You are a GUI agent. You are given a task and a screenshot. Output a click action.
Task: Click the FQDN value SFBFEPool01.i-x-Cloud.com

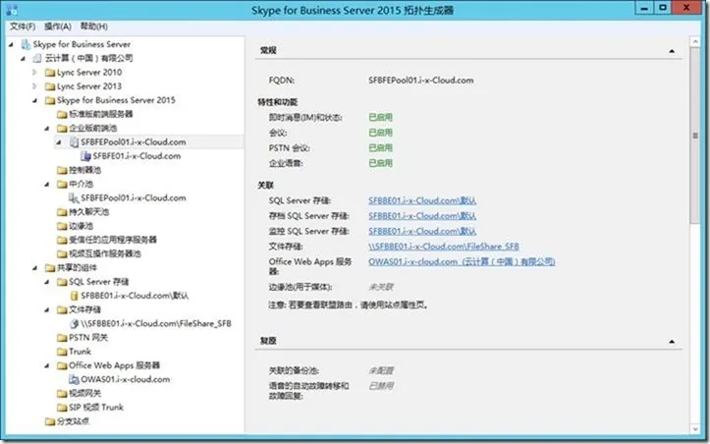tap(420, 81)
